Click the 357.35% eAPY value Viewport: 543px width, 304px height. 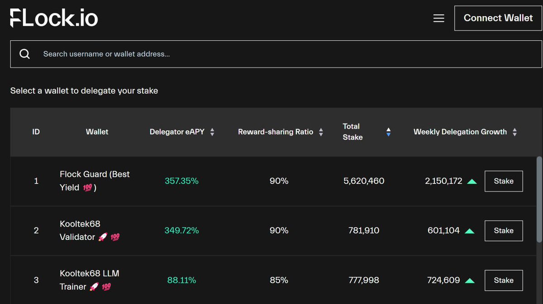click(x=181, y=181)
